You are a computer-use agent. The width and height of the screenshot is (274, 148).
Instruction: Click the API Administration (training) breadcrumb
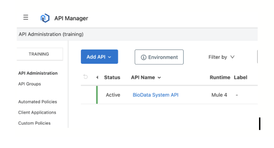51,34
